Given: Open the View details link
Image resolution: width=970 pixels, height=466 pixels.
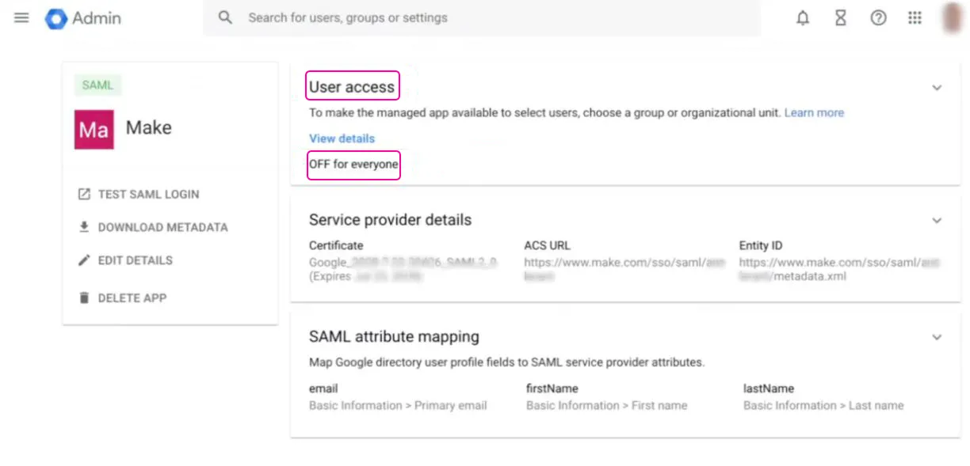Looking at the screenshot, I should tap(342, 138).
